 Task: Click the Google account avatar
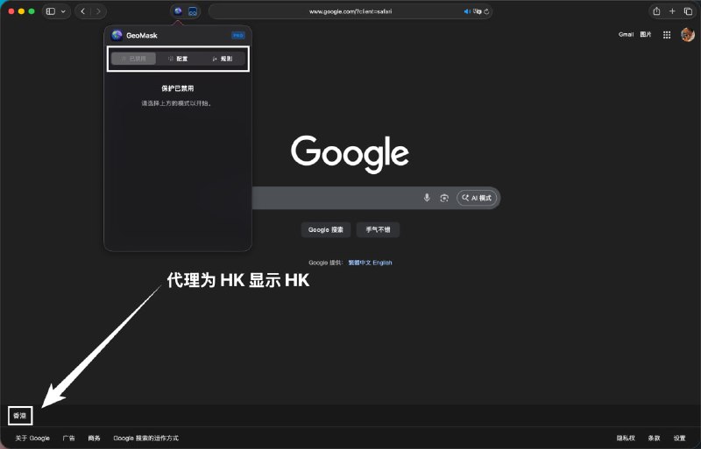(687, 34)
